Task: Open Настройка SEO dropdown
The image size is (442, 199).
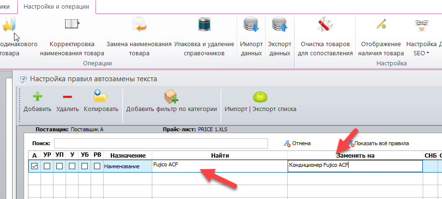Action: tap(421, 37)
